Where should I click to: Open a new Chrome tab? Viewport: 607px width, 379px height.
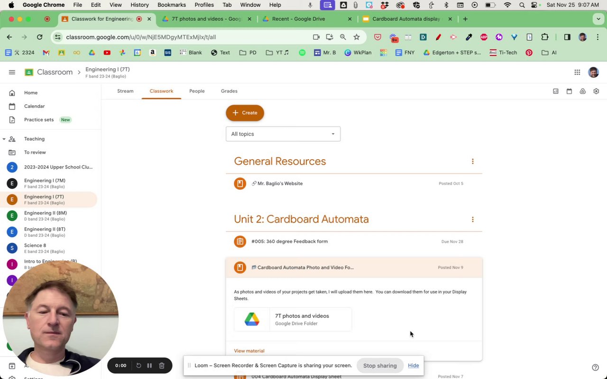pos(465,19)
